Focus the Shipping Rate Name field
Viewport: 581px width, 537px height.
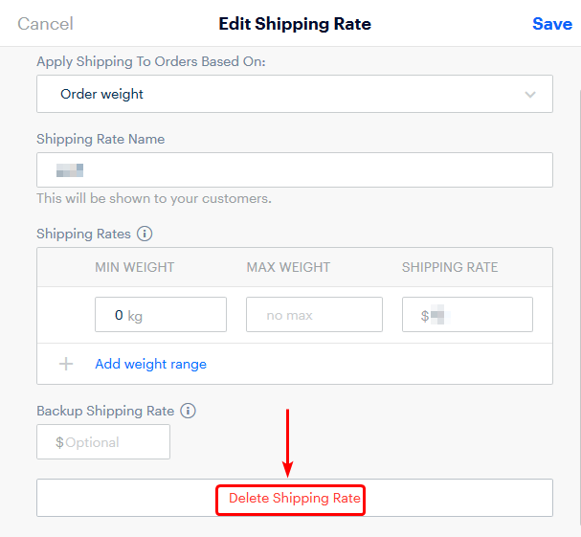coord(295,169)
